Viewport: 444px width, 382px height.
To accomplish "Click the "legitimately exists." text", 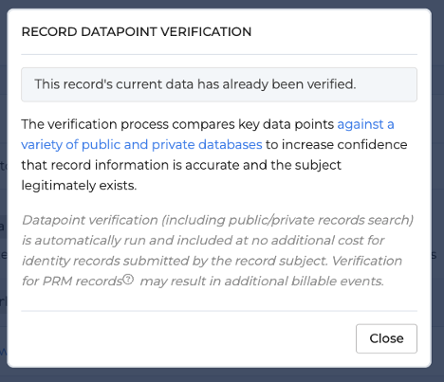I will [79, 185].
